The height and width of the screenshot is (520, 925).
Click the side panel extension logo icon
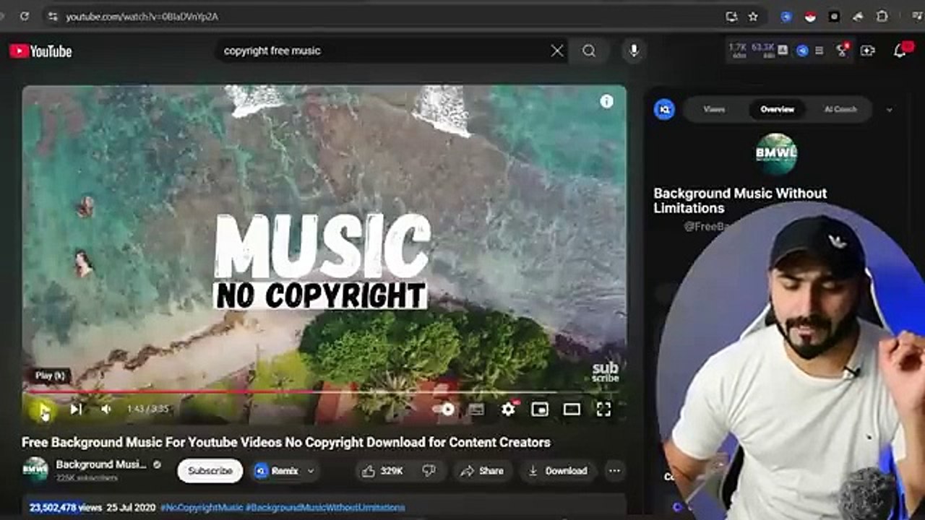pos(665,109)
